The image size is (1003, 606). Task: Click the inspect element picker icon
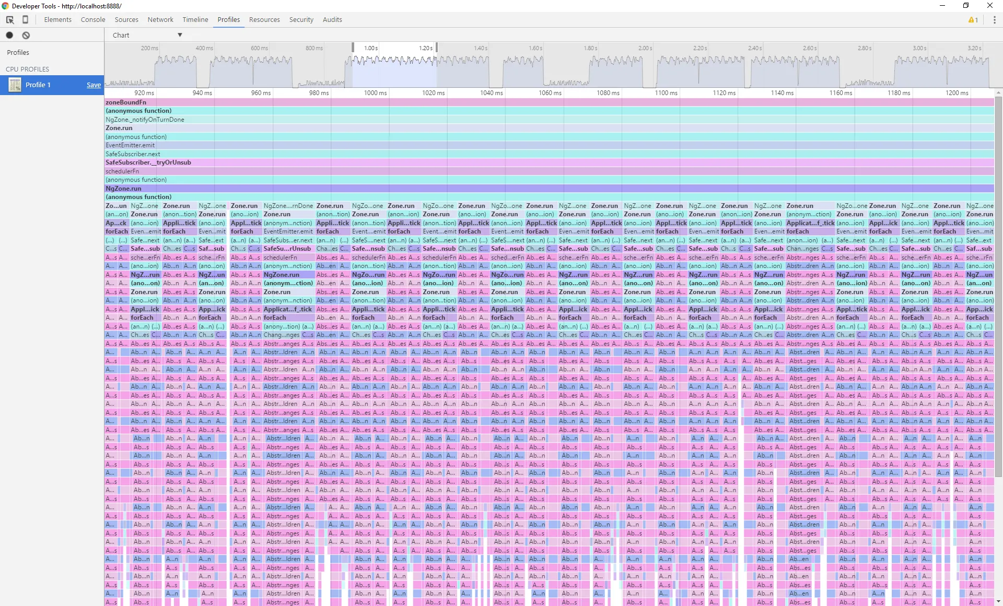pyautogui.click(x=10, y=20)
